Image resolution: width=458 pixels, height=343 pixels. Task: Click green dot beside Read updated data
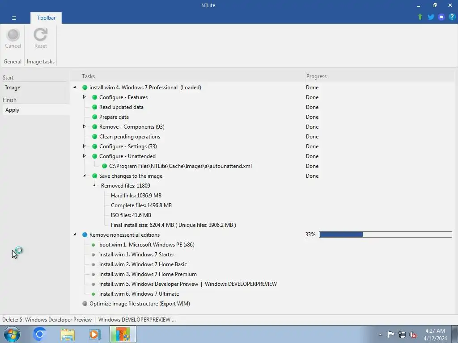[95, 107]
